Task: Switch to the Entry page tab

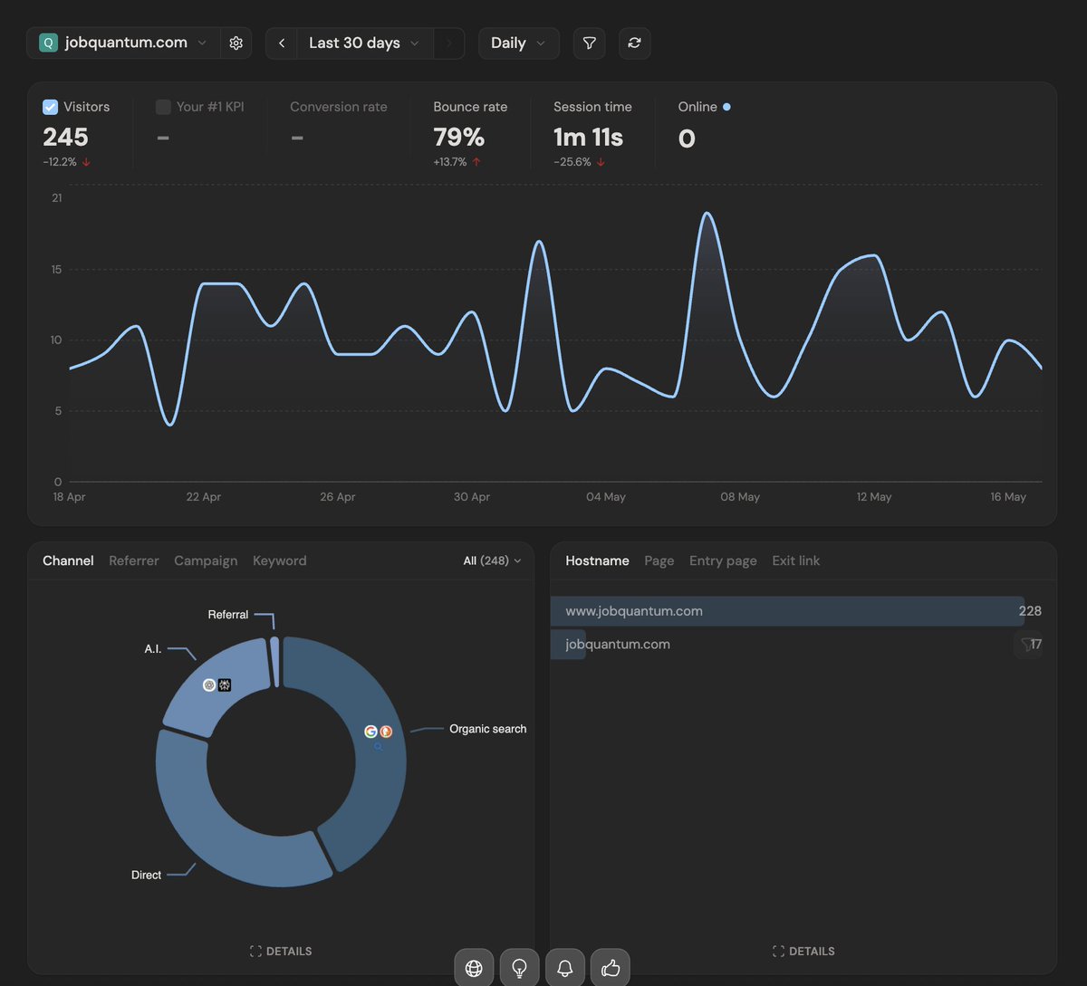Action: tap(723, 560)
